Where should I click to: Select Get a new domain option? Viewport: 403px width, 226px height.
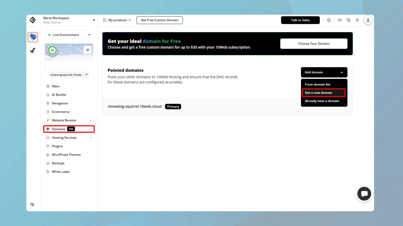point(319,93)
